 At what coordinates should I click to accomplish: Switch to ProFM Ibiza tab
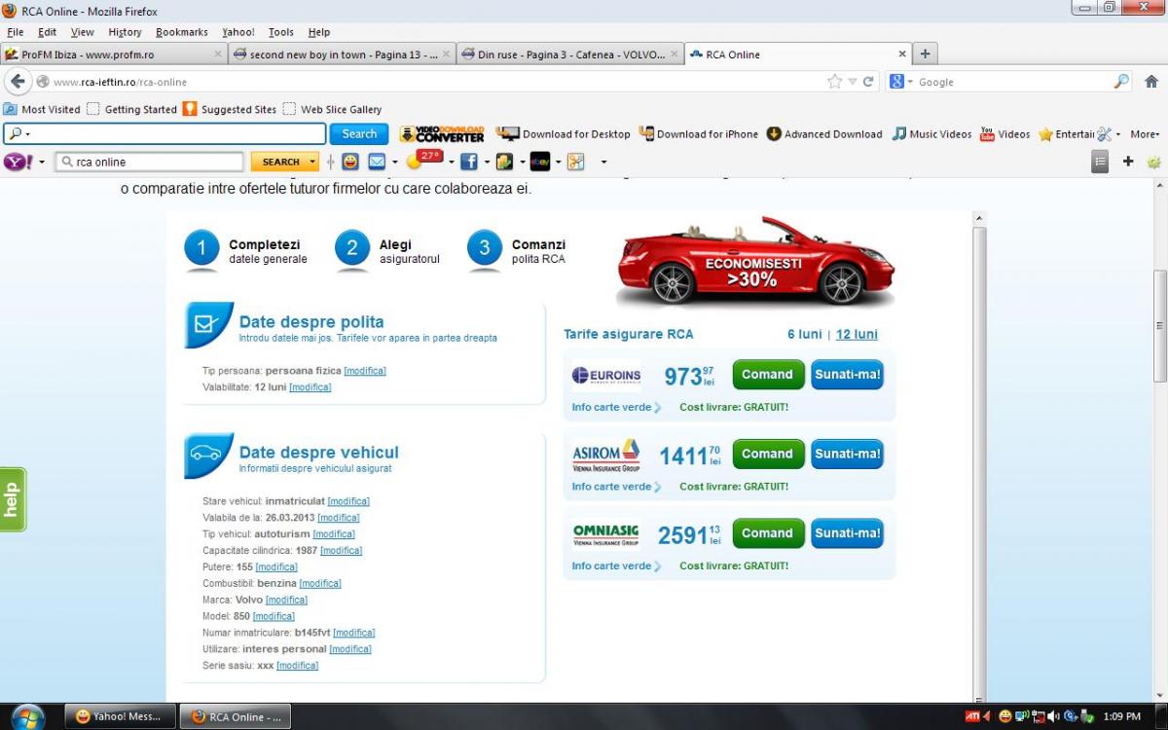[x=114, y=55]
